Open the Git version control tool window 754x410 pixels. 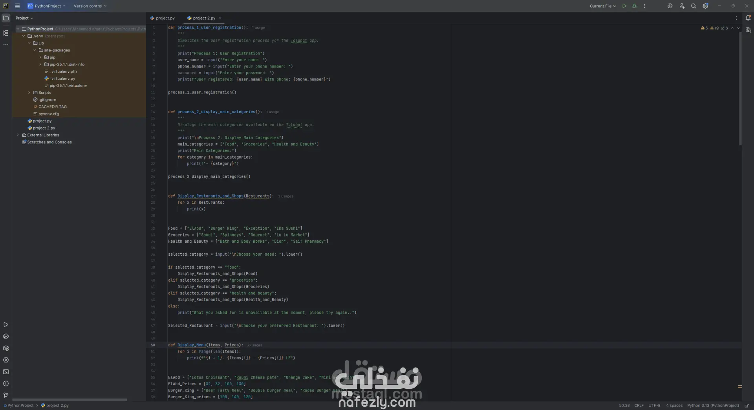coord(6,395)
